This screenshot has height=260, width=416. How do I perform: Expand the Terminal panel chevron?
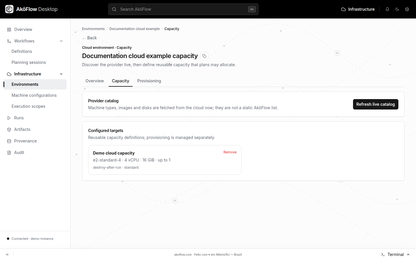coord(408,255)
